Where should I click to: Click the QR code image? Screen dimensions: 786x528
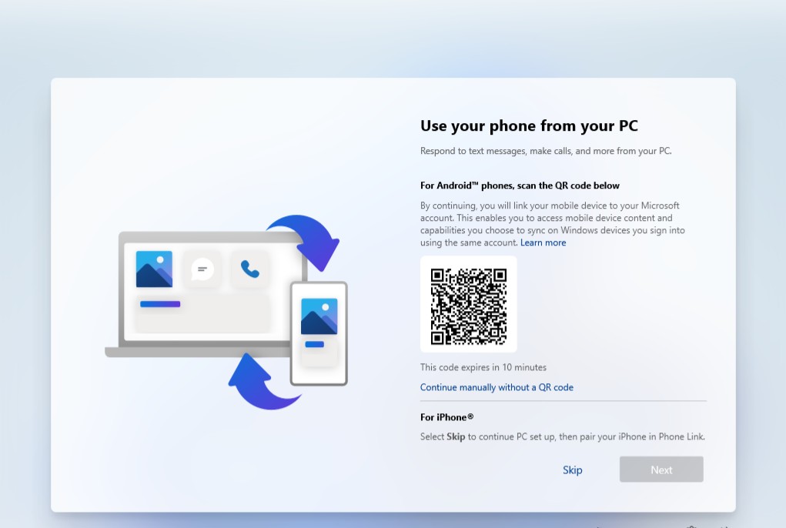tap(468, 305)
